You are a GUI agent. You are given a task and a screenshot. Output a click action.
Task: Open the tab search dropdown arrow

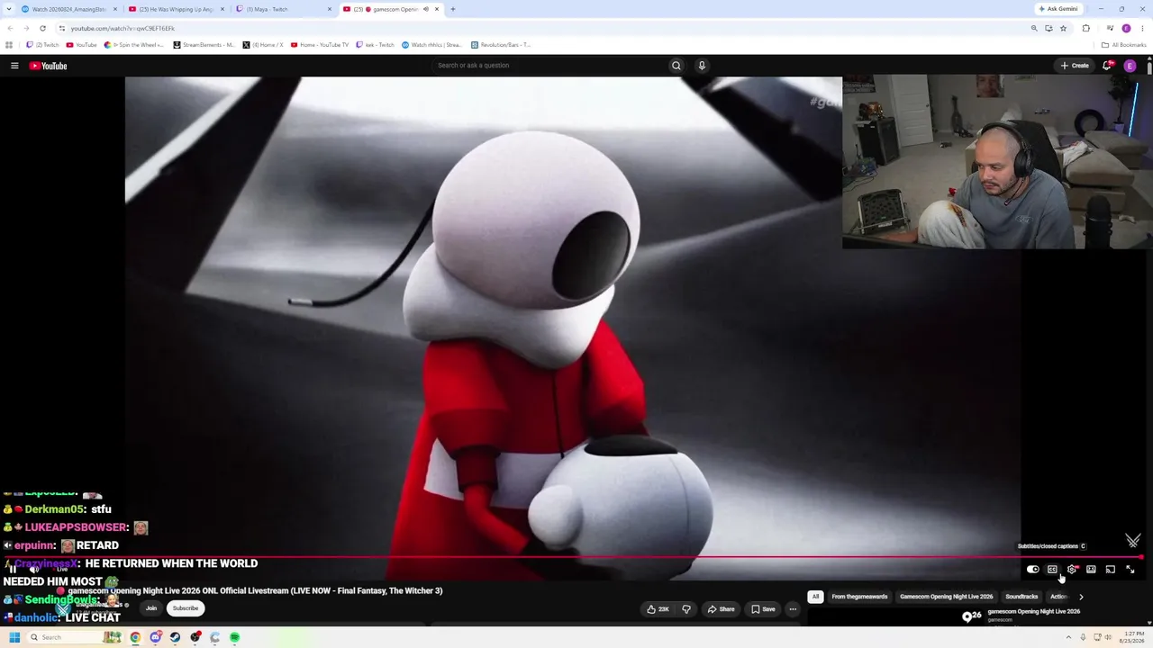9,9
